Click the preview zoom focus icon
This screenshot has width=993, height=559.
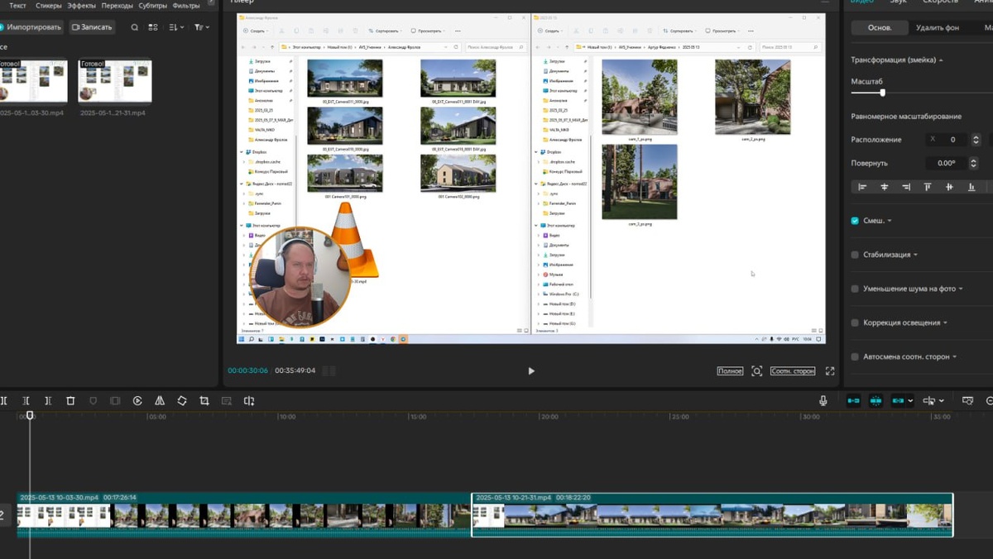pos(756,371)
